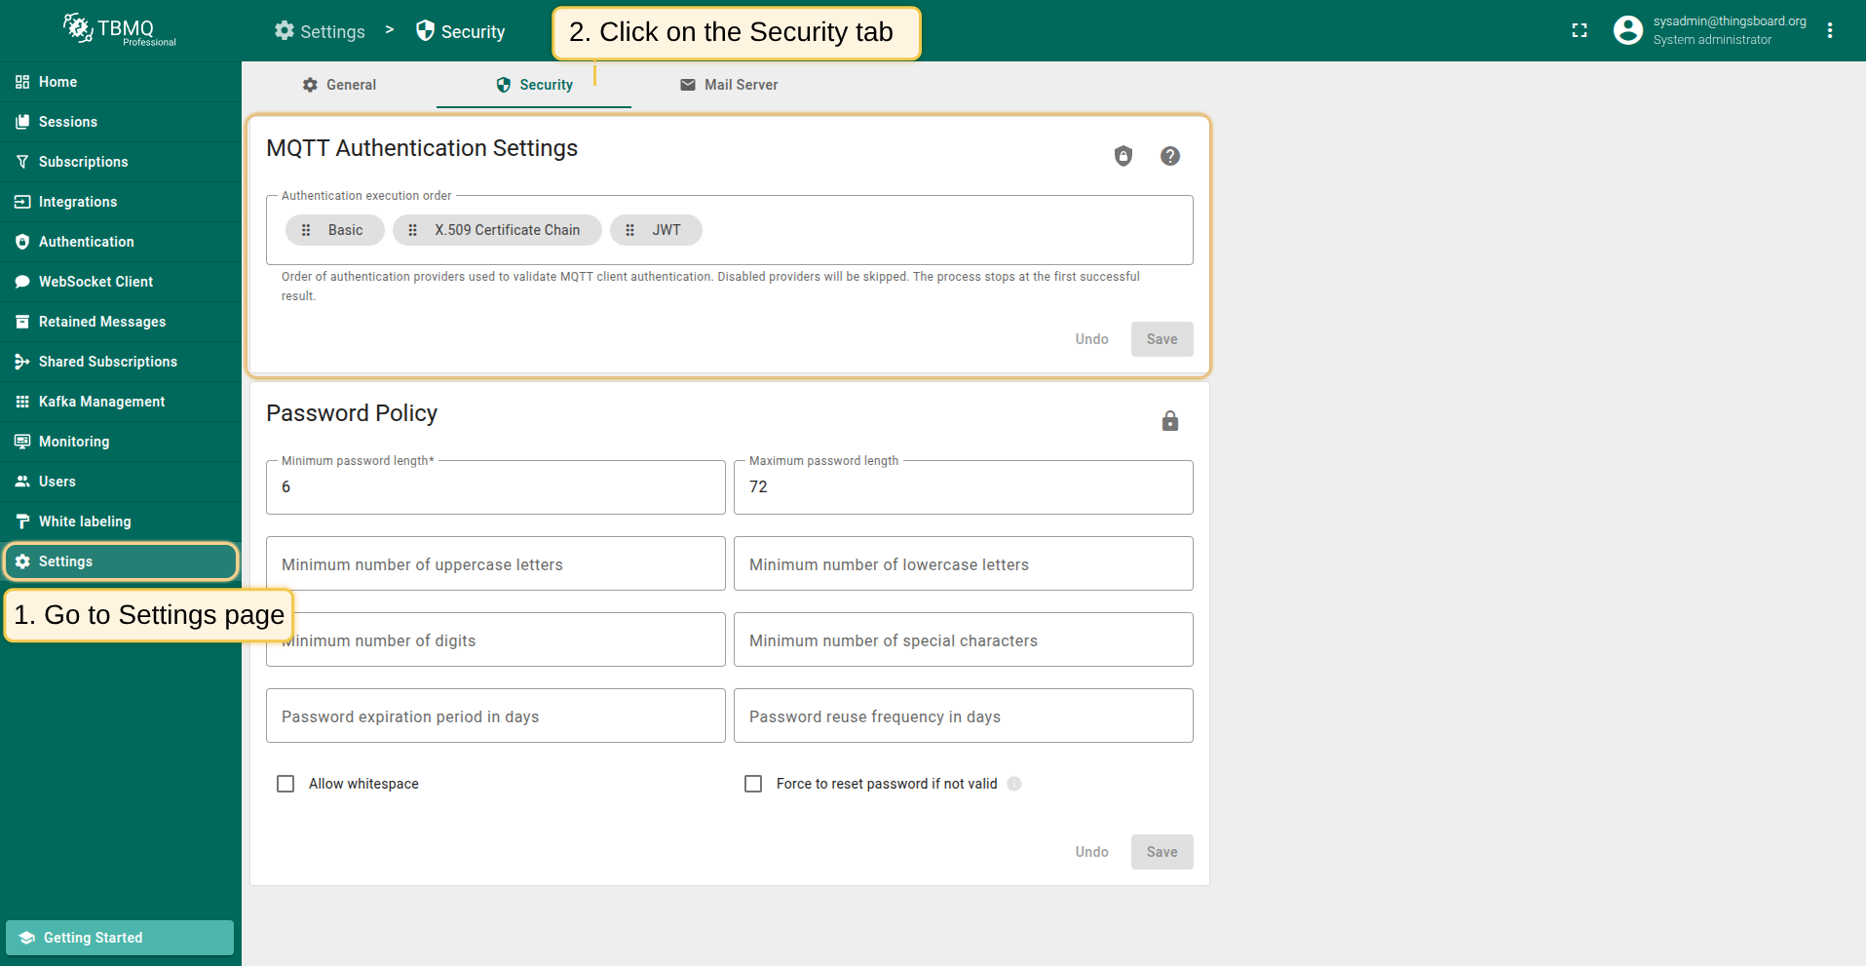Select the X.509 Certificate Chain chip
The width and height of the screenshot is (1866, 966).
(x=507, y=230)
